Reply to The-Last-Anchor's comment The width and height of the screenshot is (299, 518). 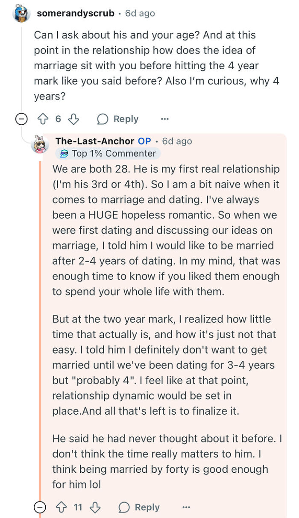[x=148, y=507]
